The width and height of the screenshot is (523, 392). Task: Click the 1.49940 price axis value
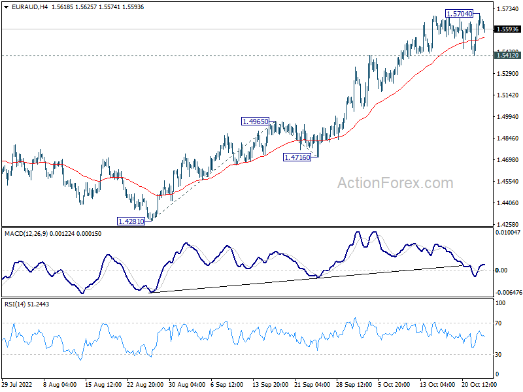pyautogui.click(x=508, y=117)
